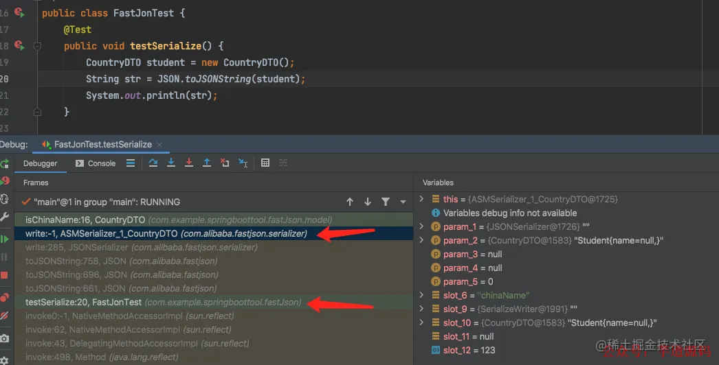Expand the param_1 JSONSerializer node
719x365 pixels.
422,226
